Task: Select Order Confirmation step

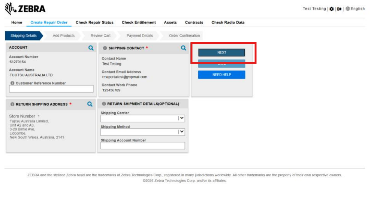Action: tap(184, 36)
